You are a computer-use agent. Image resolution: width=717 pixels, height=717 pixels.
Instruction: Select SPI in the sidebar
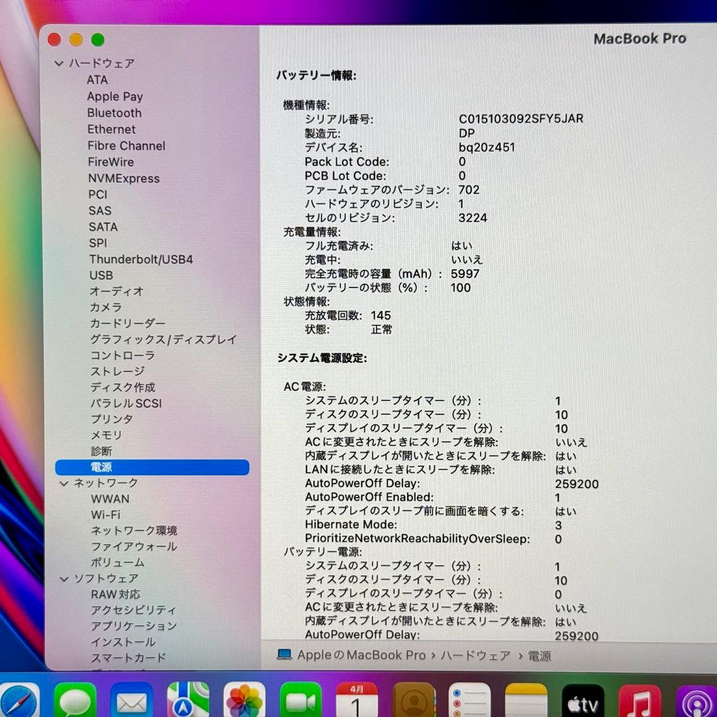click(98, 243)
